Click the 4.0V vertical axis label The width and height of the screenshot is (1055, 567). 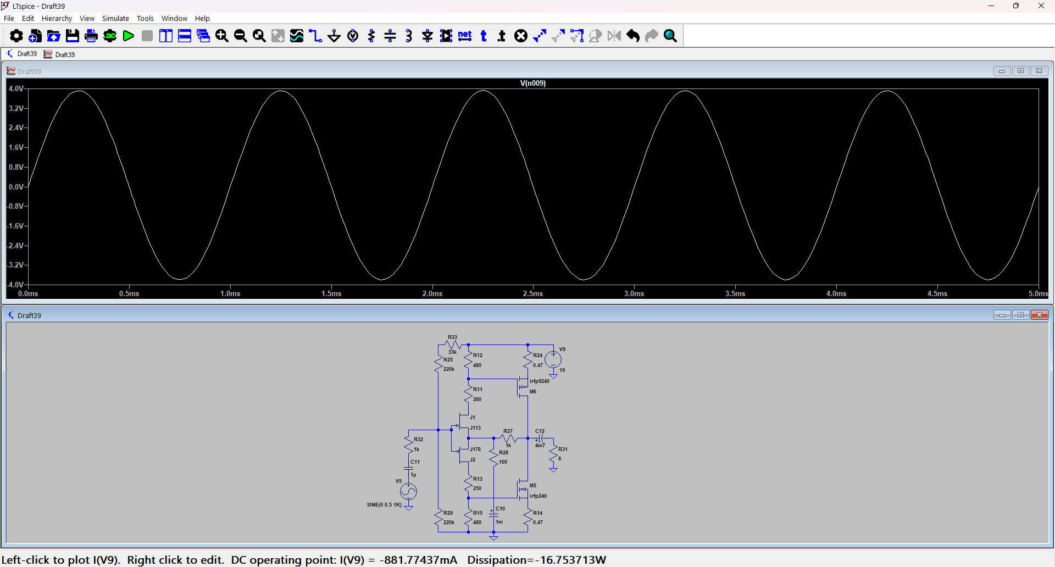16,88
